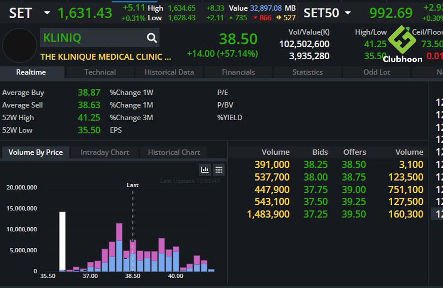Click the traded value 3,935,280
This screenshot has width=443, height=288.
point(309,56)
